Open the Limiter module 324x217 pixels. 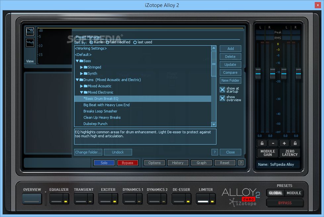[203, 198]
